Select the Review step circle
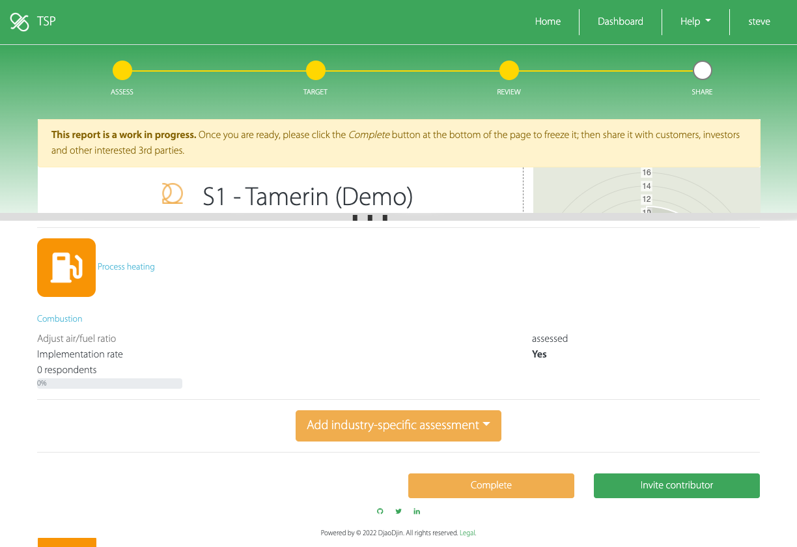Image resolution: width=797 pixels, height=547 pixels. click(509, 70)
